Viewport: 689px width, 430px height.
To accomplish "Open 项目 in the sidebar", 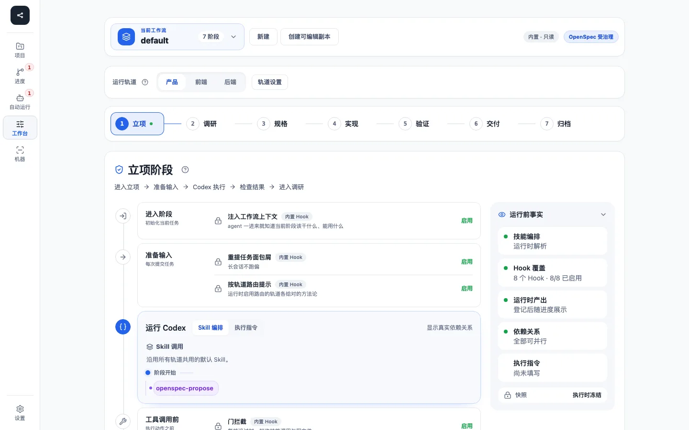I will point(20,50).
